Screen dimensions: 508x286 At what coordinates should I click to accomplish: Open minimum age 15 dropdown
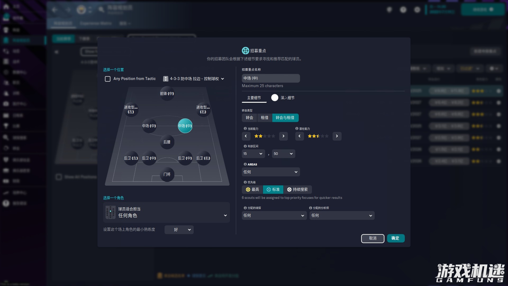click(x=253, y=154)
